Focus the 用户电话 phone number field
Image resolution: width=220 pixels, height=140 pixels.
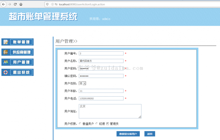[x=101, y=98]
